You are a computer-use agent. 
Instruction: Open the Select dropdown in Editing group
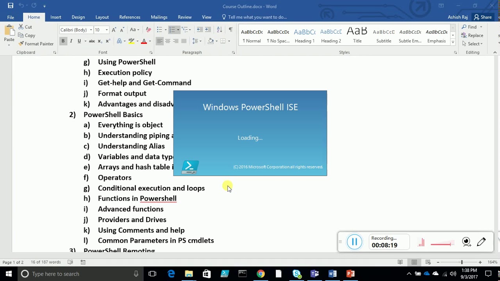pyautogui.click(x=472, y=44)
